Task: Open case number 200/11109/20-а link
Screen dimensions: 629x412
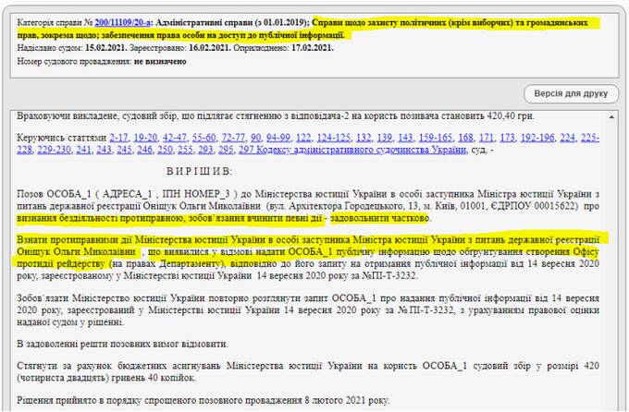Action: pos(122,23)
